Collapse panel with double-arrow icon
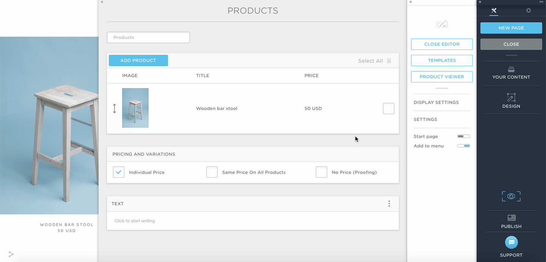546x262 pixels. (x=541, y=2)
